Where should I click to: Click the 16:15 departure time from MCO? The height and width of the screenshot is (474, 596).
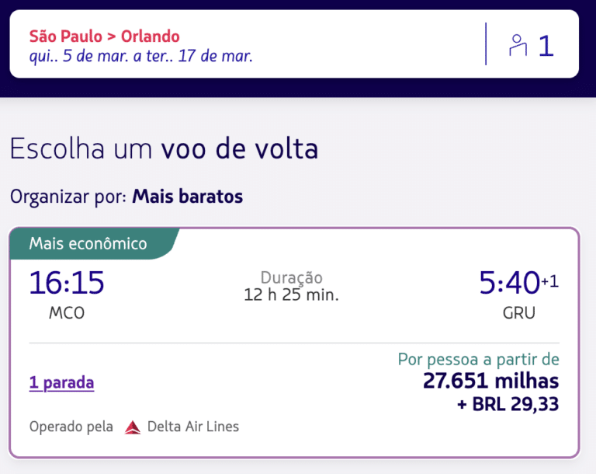(67, 283)
